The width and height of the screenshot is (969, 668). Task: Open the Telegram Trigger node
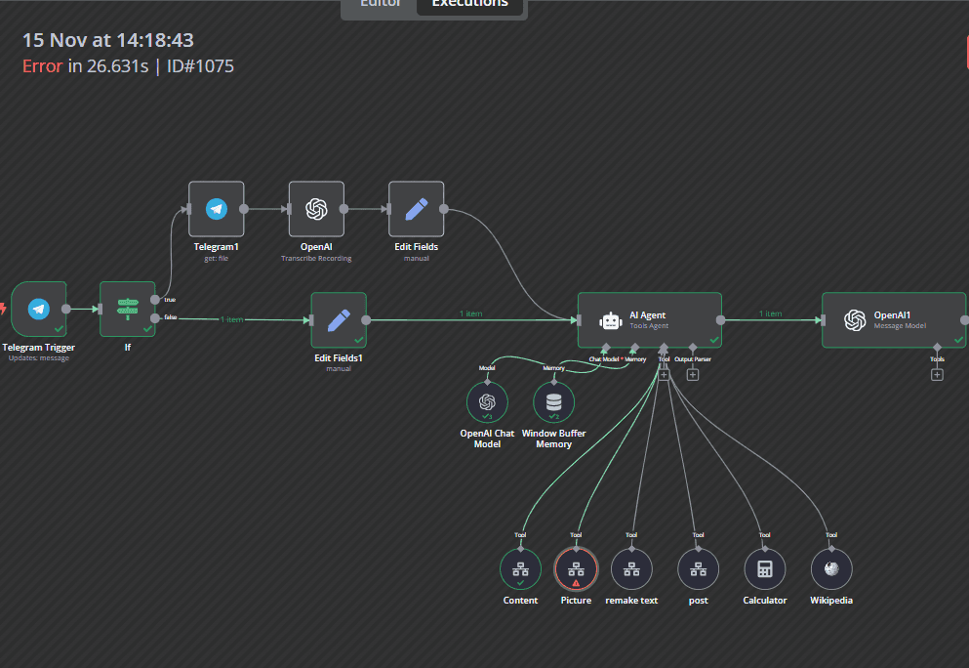pos(38,310)
